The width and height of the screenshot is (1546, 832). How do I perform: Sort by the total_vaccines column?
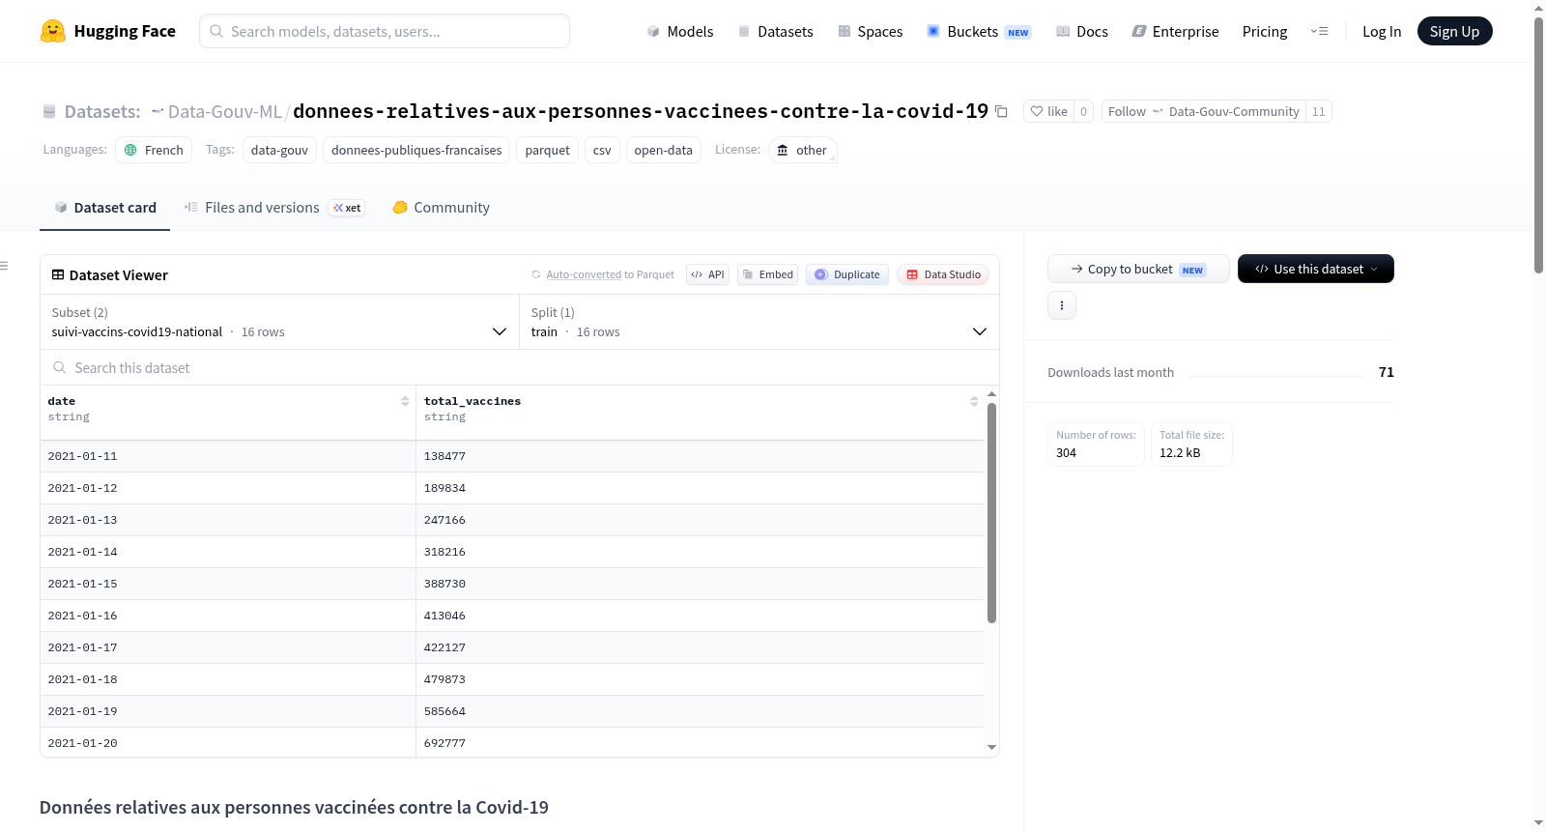tap(974, 401)
